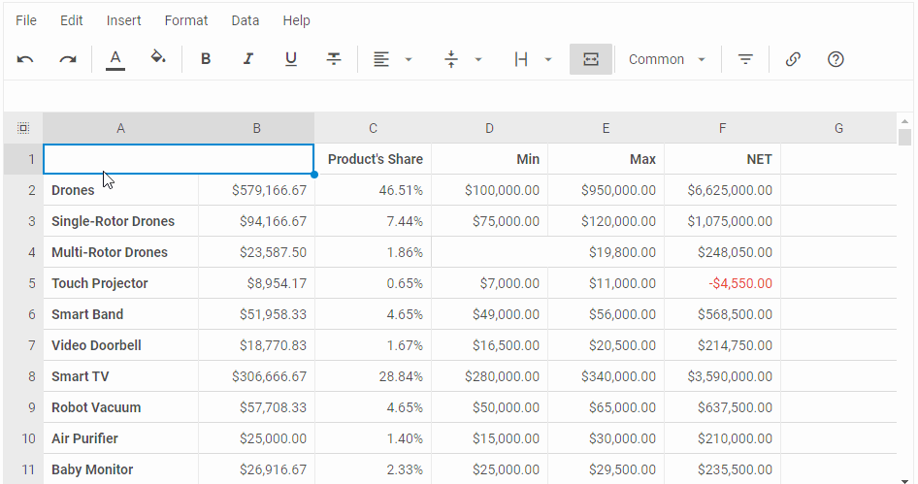Click the selection fill handle dot
This screenshot has width=918, height=484.
coord(314,175)
